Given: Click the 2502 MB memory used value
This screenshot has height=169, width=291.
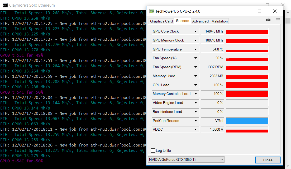Looking at the screenshot, I should (x=212, y=76).
